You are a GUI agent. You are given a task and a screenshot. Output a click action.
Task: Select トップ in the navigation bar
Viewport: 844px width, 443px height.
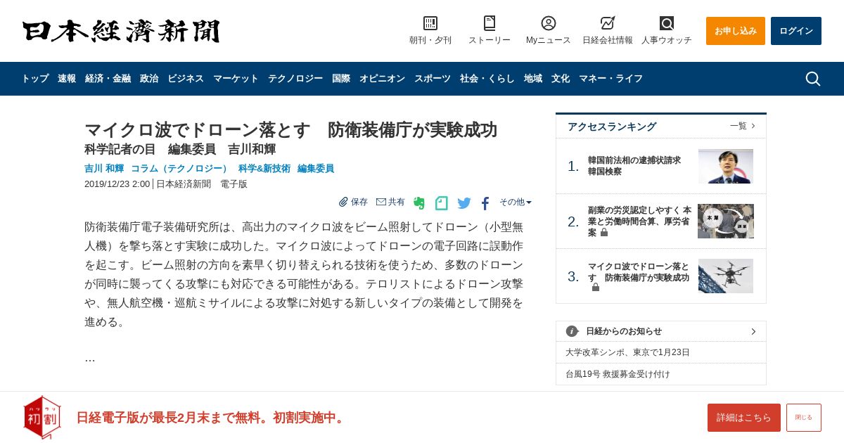click(x=35, y=79)
